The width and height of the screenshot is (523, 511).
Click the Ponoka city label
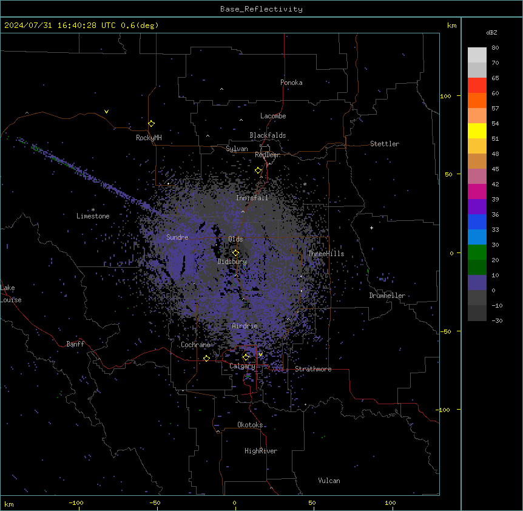(x=291, y=83)
